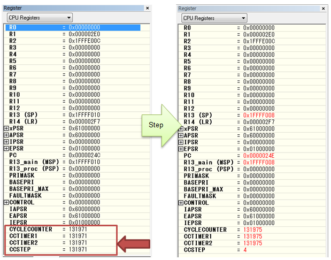Screen dimensions: 331x260
Task: Click R2 value 0x1FFFE00C in right panel
Action: point(259,41)
